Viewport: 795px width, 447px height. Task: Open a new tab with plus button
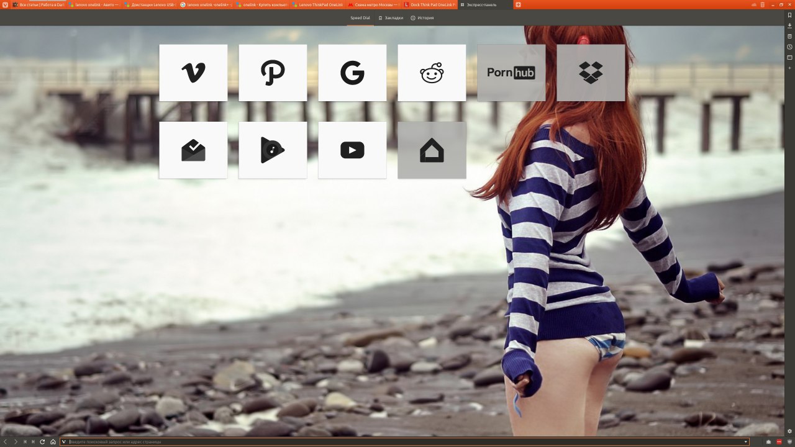[519, 4]
